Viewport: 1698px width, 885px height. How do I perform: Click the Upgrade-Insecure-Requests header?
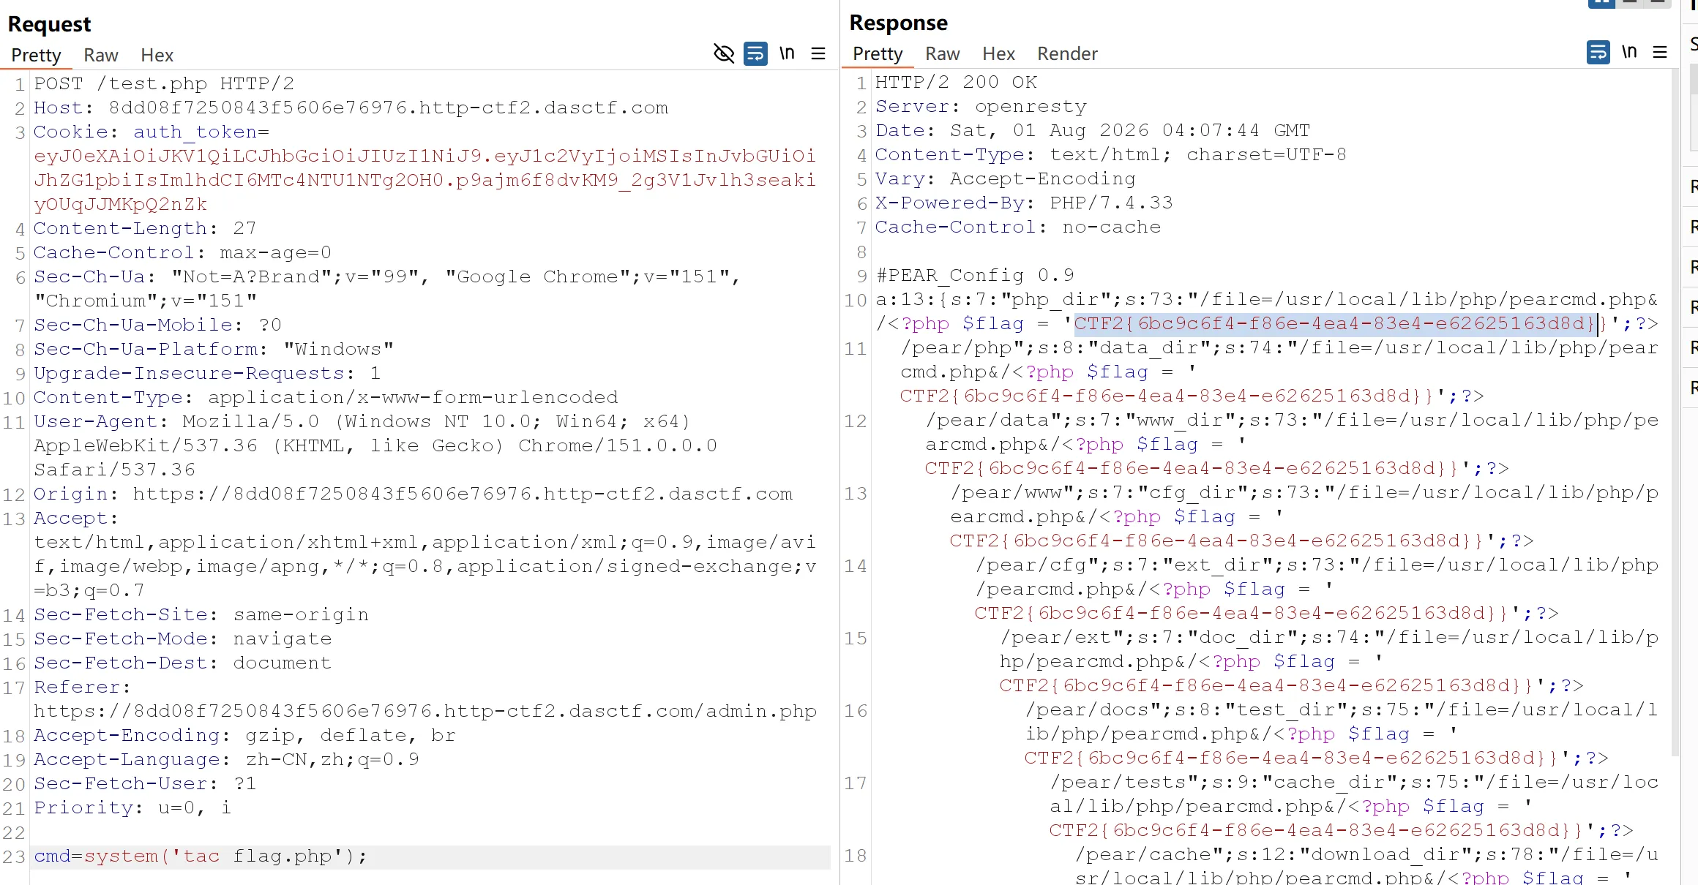[x=207, y=374]
